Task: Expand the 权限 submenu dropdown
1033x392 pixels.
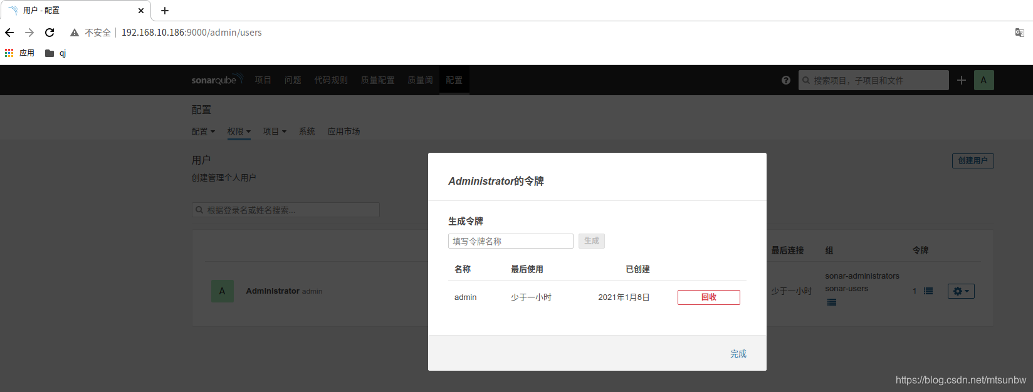Action: click(239, 132)
